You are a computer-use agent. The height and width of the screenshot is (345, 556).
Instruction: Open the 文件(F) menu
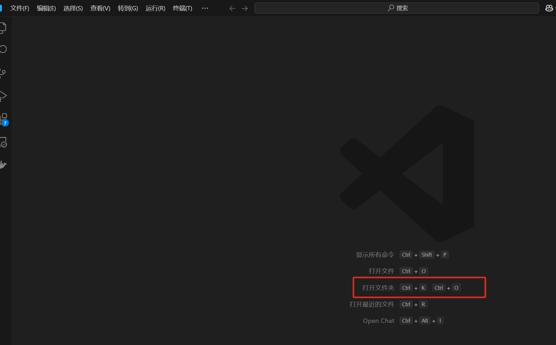tap(20, 8)
